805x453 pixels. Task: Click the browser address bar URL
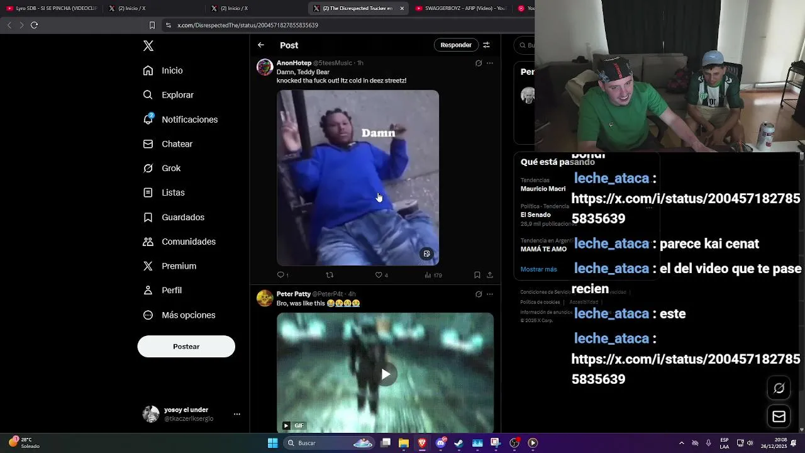[x=248, y=25]
